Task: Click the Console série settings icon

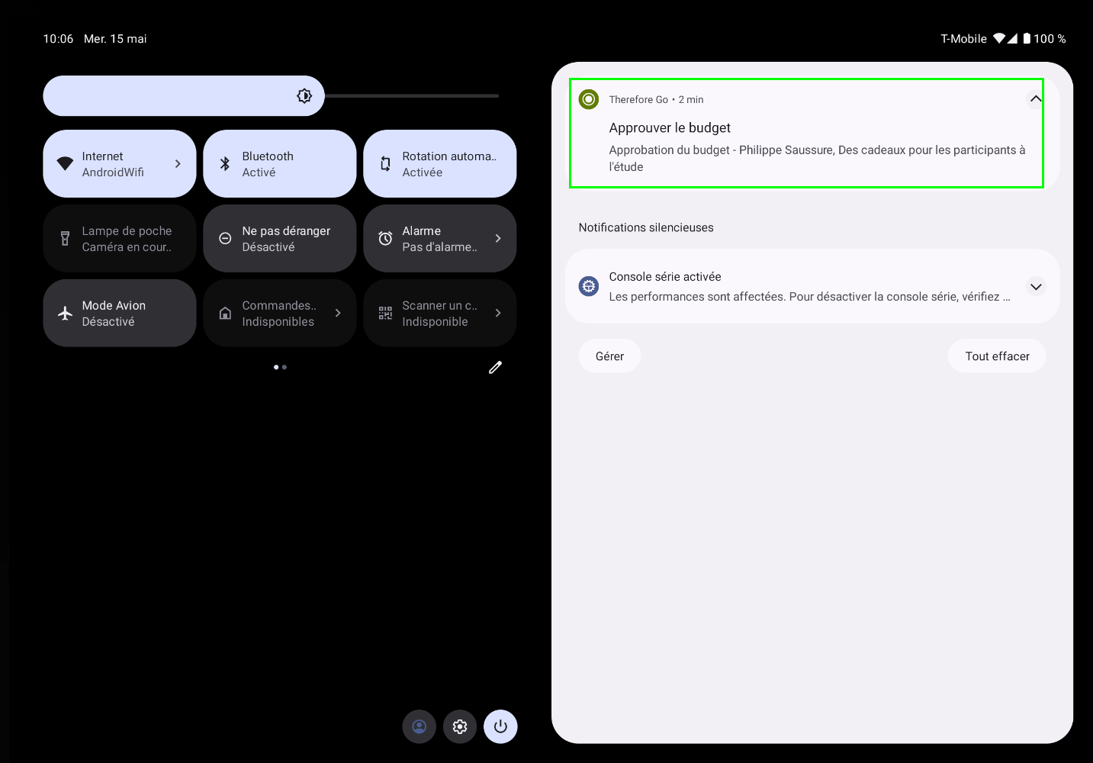Action: point(589,286)
